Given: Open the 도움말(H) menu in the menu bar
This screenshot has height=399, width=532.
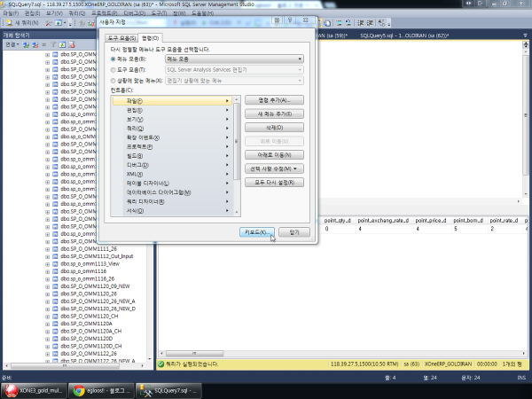Looking at the screenshot, I should click(x=202, y=13).
